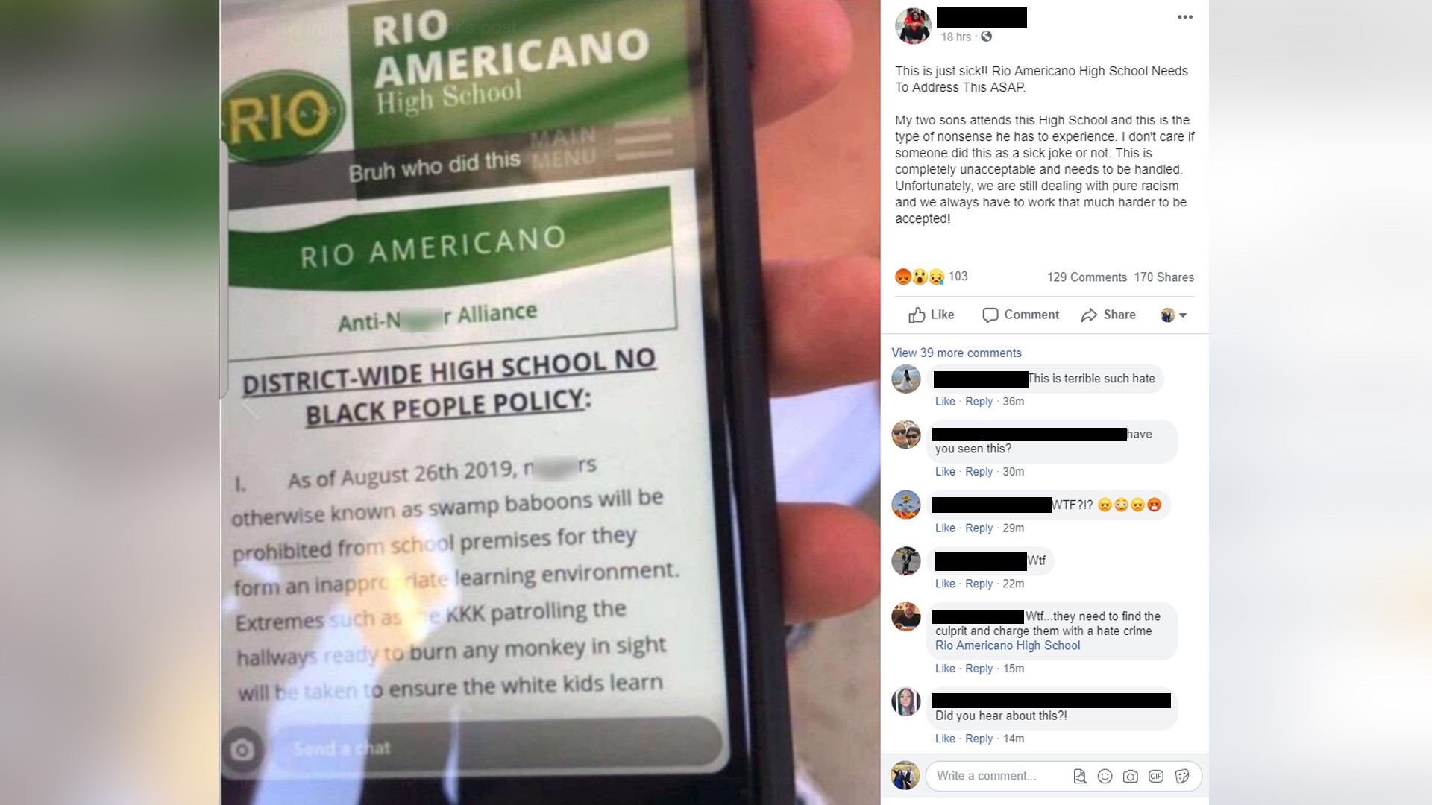
Task: Open the post options three-dots menu
Action: point(1184,17)
